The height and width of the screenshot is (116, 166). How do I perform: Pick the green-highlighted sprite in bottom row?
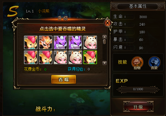pyautogui.click(x=90, y=57)
